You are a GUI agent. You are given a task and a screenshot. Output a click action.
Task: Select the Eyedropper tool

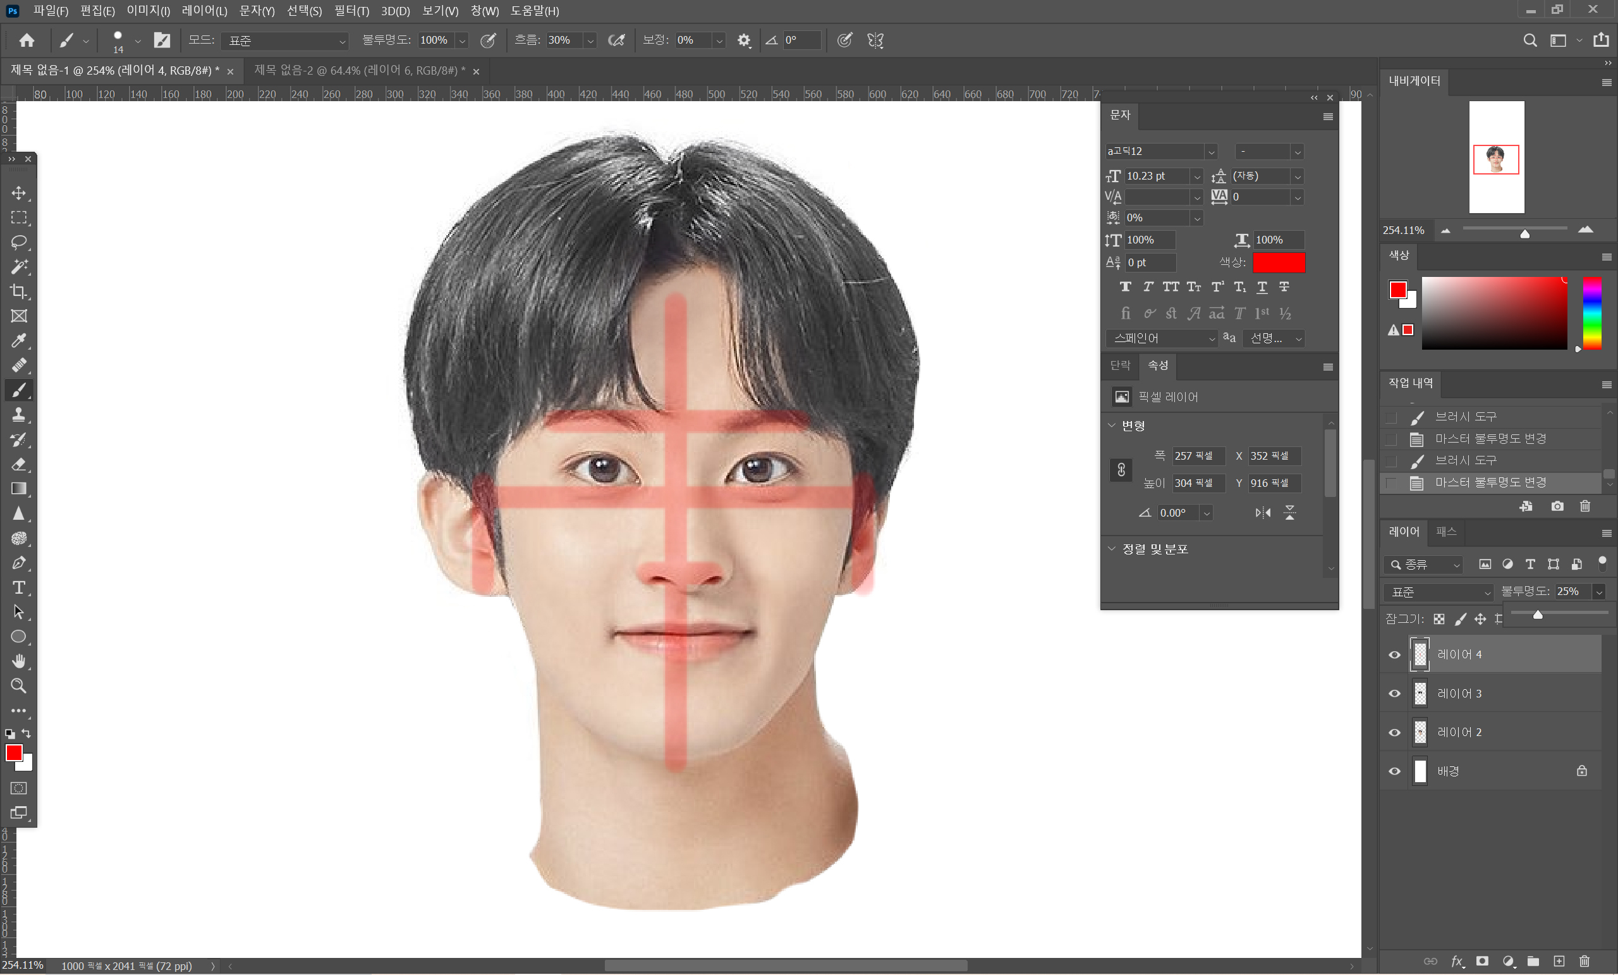pos(18,340)
